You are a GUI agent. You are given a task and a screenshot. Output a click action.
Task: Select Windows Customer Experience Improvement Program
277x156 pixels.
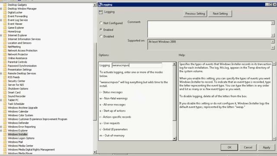click(38, 119)
